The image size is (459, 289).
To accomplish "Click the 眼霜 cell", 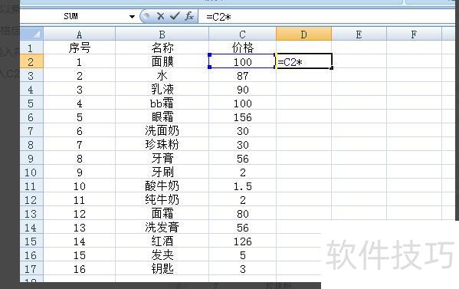I will tap(162, 117).
